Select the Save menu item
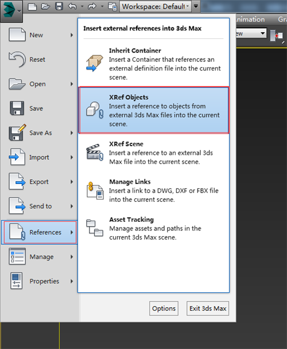 (x=40, y=108)
